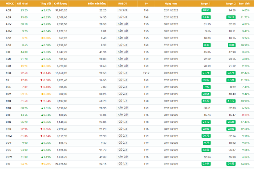Open the AGR stock ticker
This screenshot has height=169, width=254.
tap(8, 17)
